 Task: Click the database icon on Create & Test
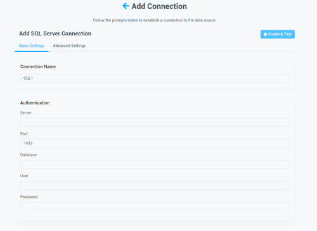click(265, 34)
